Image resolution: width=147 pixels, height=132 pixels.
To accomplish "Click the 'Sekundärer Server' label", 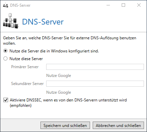I will click(x=27, y=84).
